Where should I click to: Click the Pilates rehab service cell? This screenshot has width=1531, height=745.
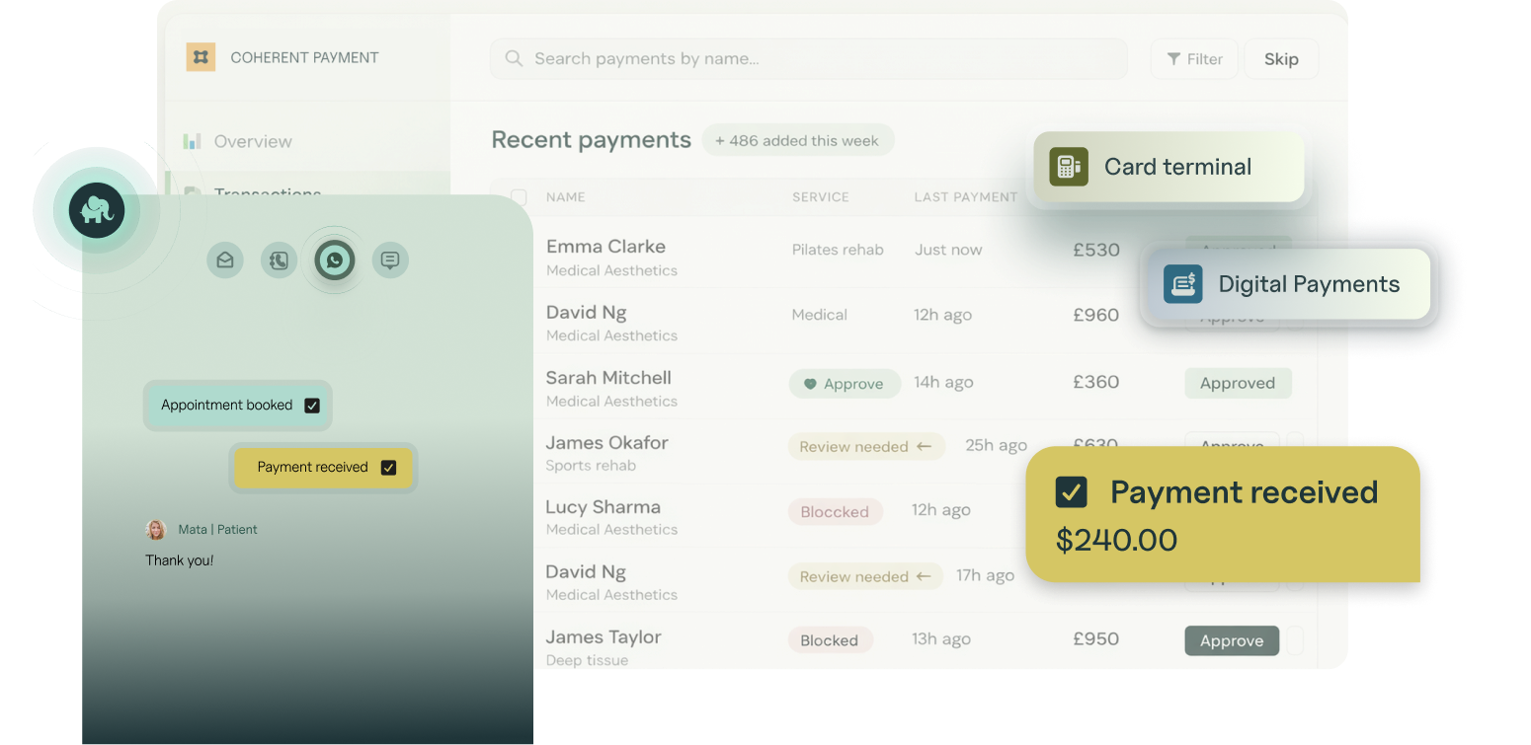tap(838, 250)
